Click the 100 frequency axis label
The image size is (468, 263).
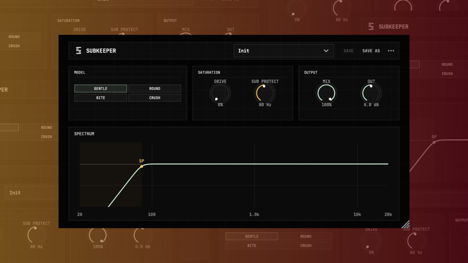click(x=152, y=215)
